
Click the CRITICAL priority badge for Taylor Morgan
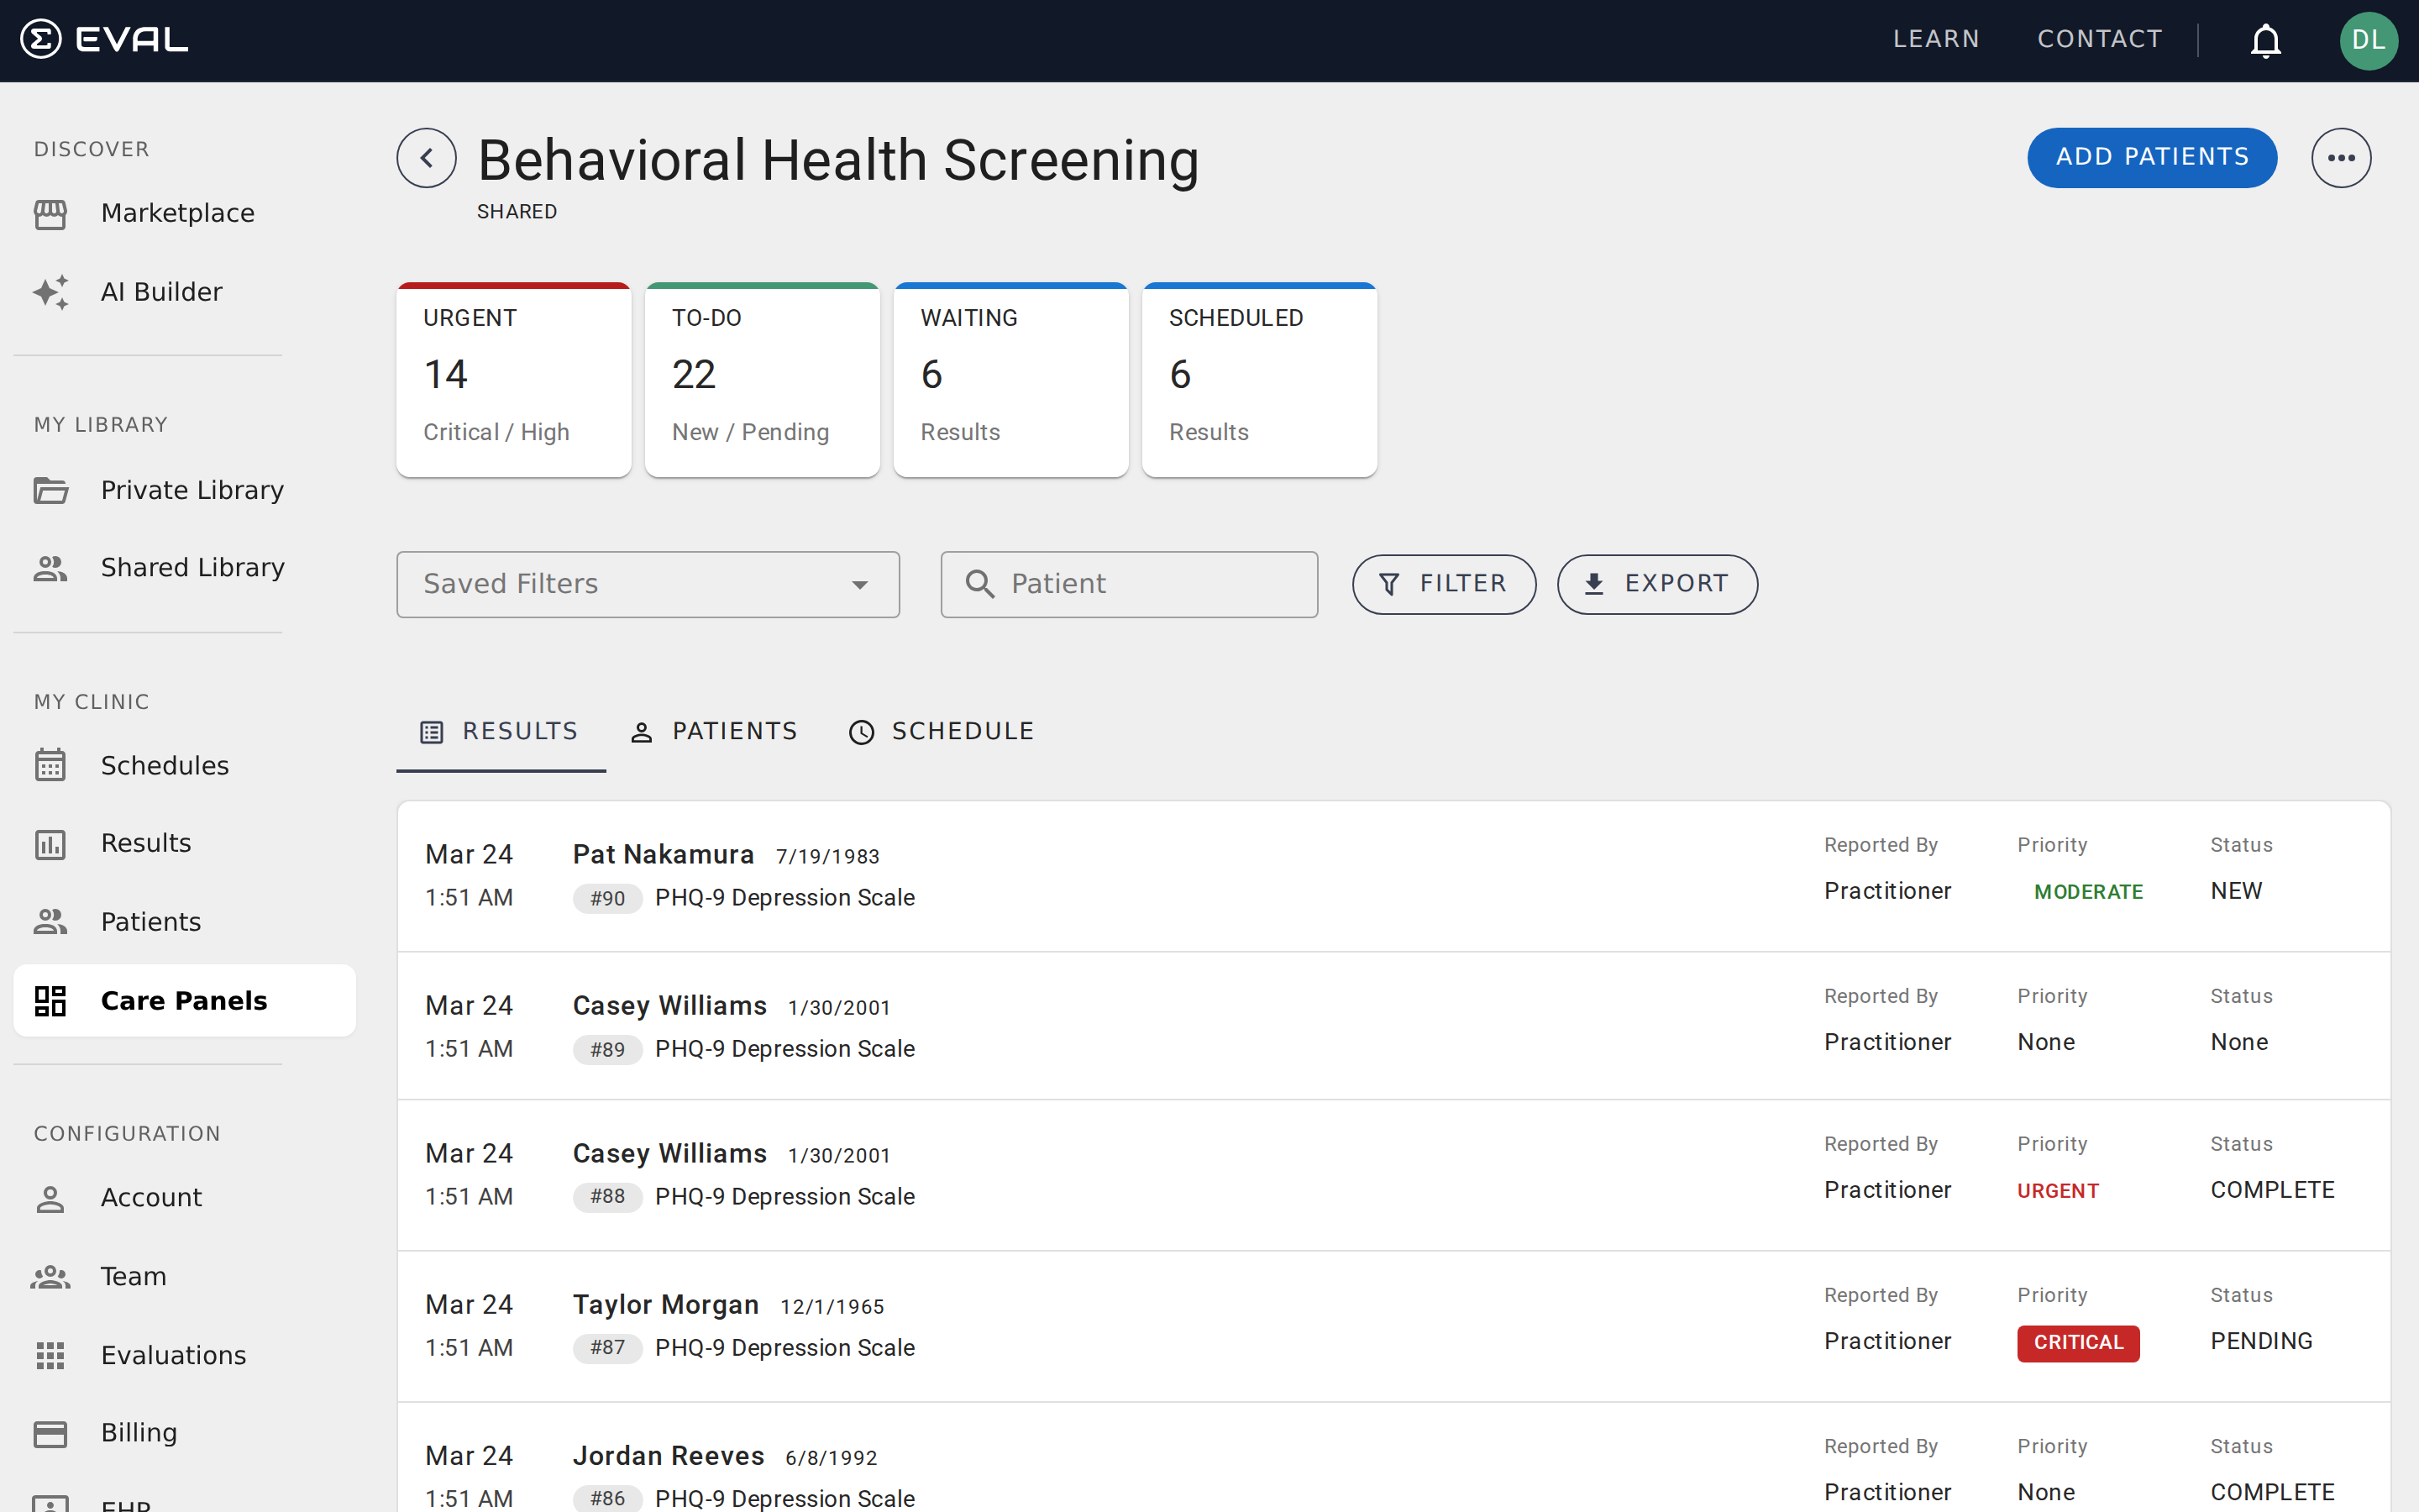pos(2077,1343)
